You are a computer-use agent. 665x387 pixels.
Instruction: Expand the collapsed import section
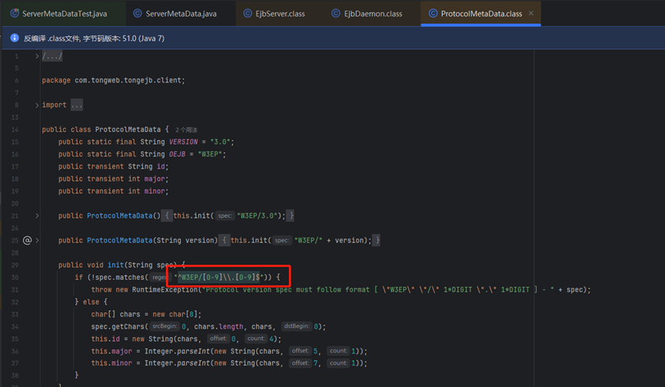point(37,105)
